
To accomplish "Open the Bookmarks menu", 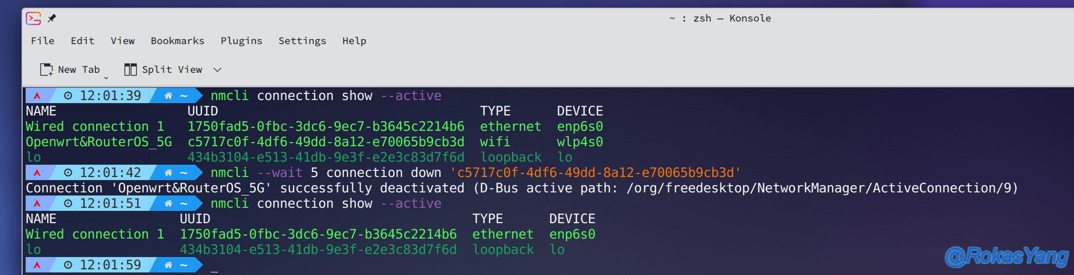I will (178, 41).
